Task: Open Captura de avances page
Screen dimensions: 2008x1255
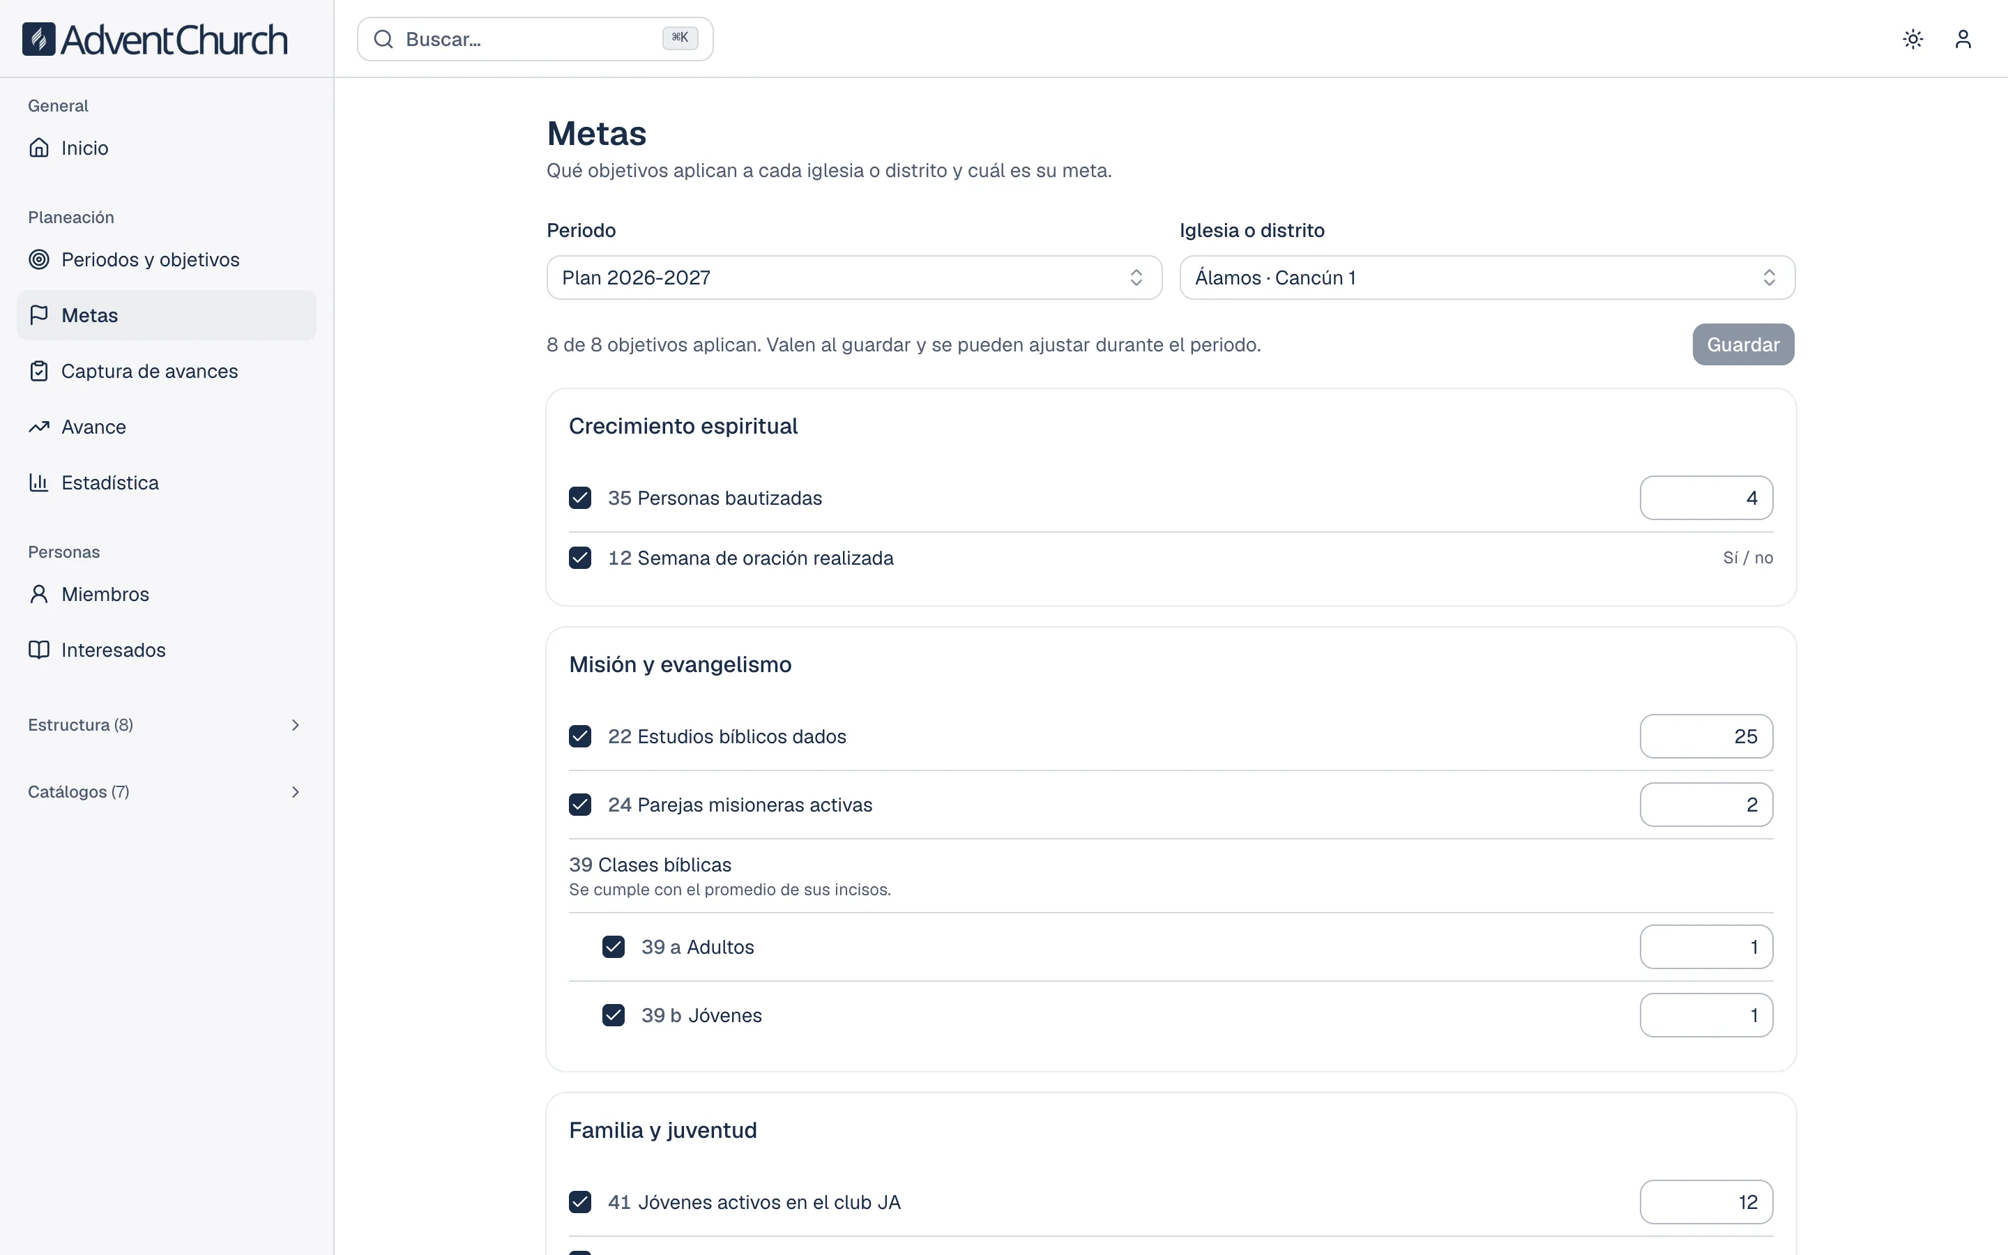Action: point(166,371)
